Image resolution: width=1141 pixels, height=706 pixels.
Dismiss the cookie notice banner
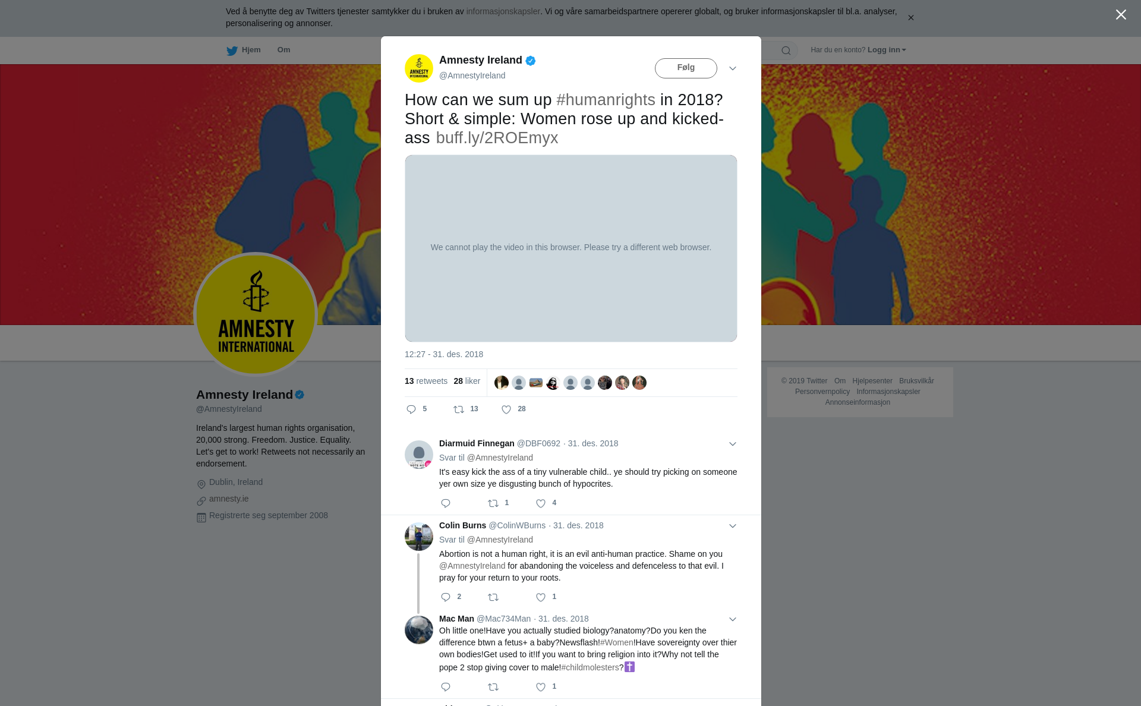pos(910,18)
